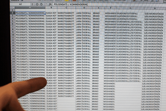The height and width of the screenshot is (111, 166).
Task: Select NARKOTIKABROTT cell in row 24
Action: click(66, 73)
